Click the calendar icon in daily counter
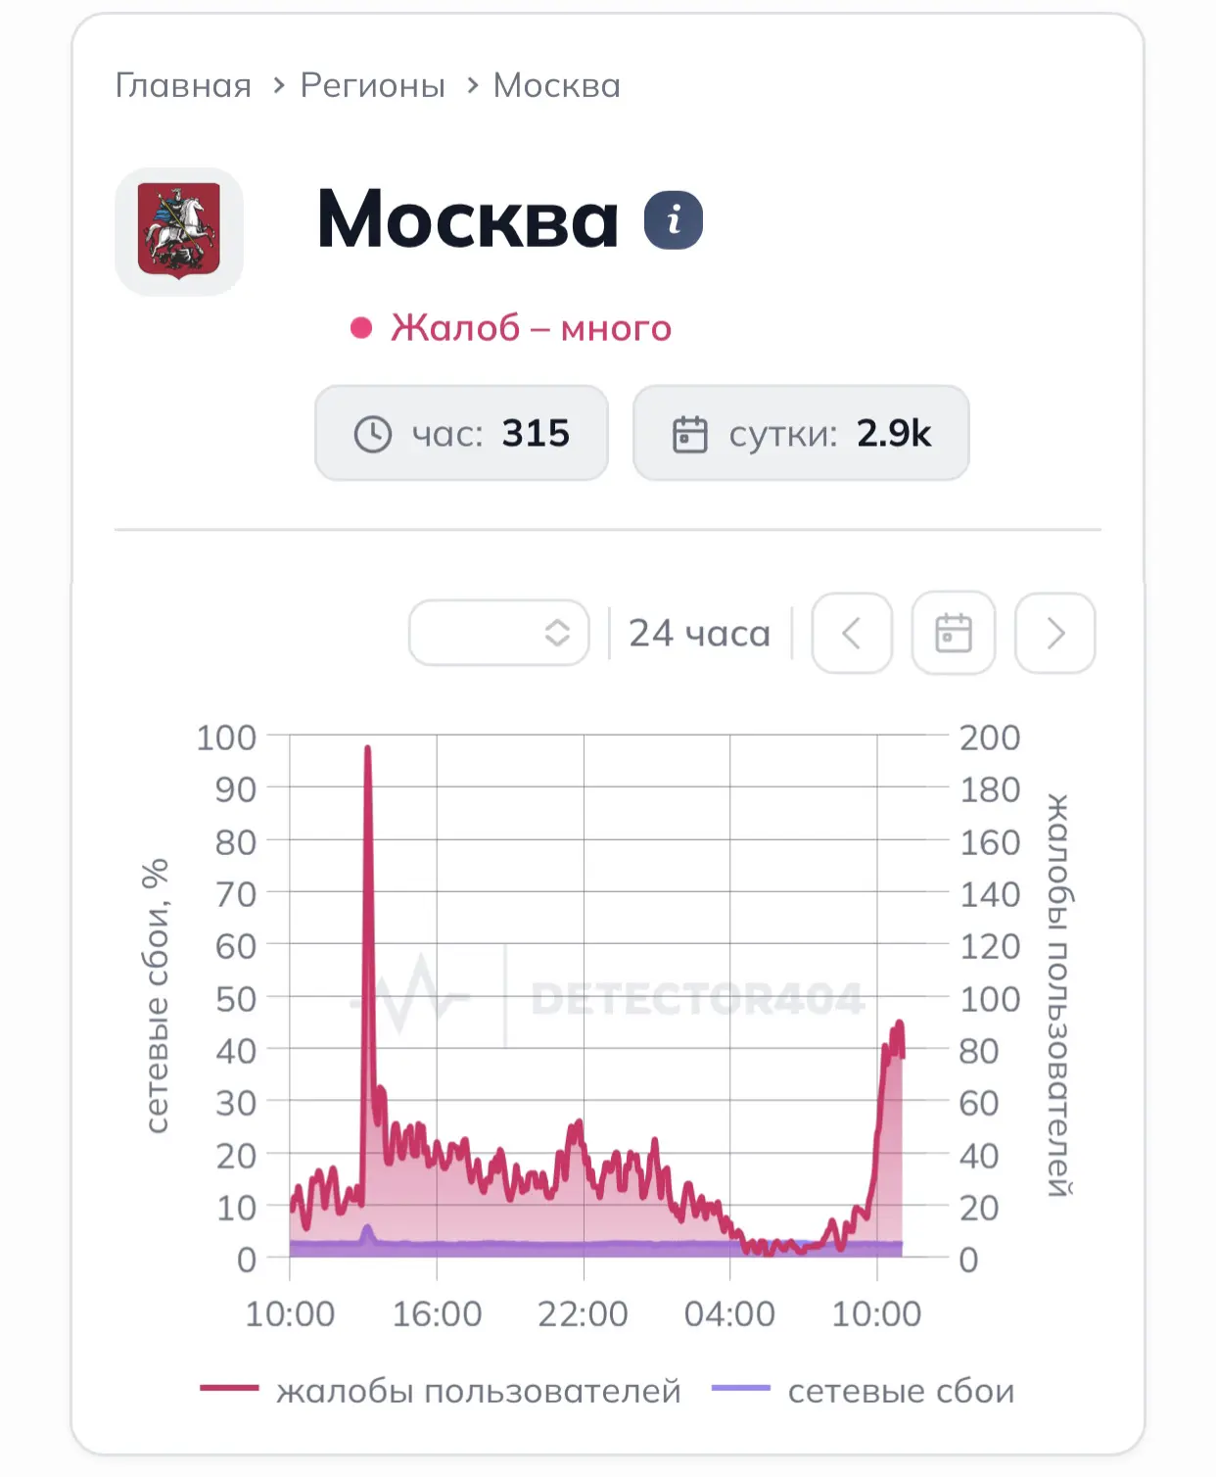1216x1477 pixels. 689,434
